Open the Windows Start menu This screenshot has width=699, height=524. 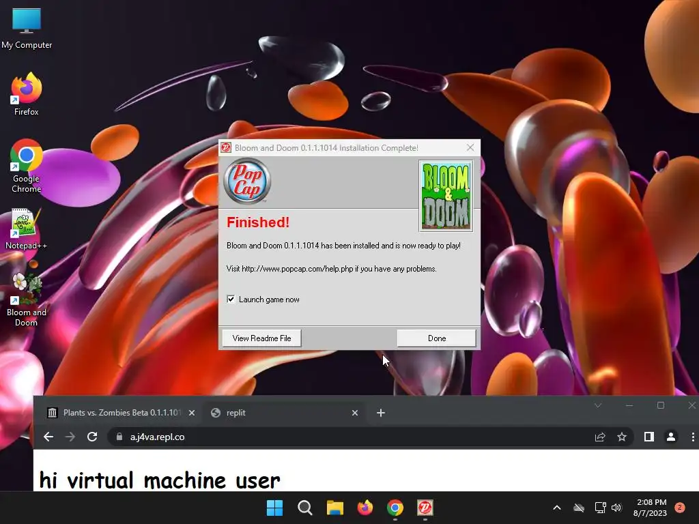coord(274,508)
